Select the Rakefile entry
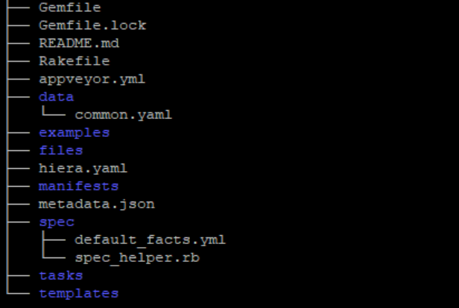The width and height of the screenshot is (459, 308). point(75,61)
